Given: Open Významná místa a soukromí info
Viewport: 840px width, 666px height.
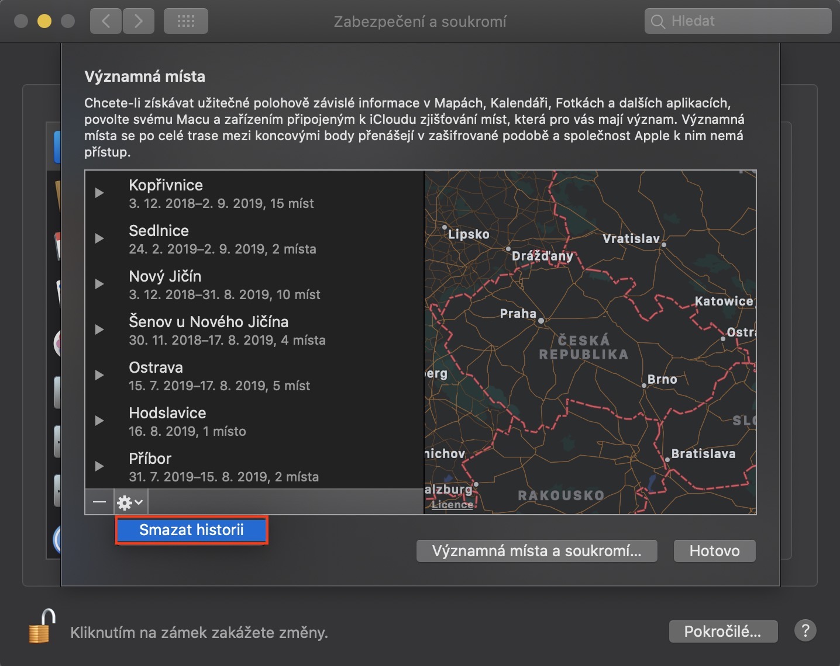Looking at the screenshot, I should (x=536, y=551).
